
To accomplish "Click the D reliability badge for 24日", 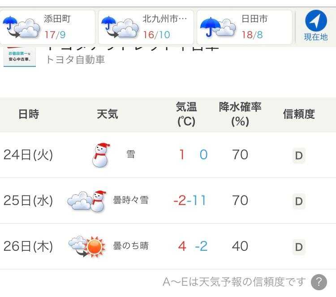I will [299, 156].
